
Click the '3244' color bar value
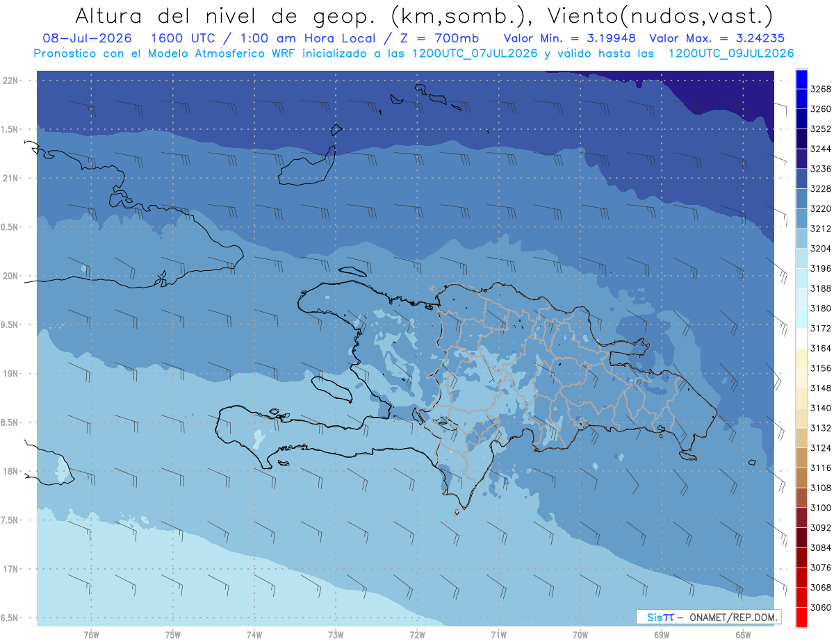click(x=821, y=149)
